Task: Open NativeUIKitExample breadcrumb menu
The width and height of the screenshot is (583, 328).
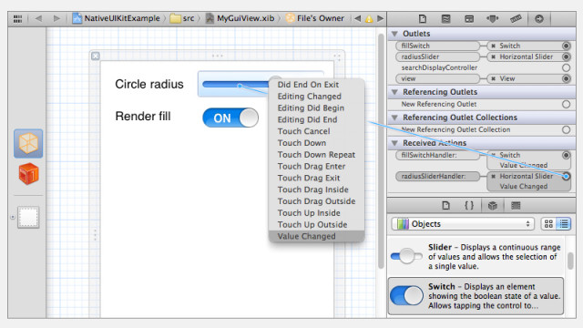Action: pos(116,18)
